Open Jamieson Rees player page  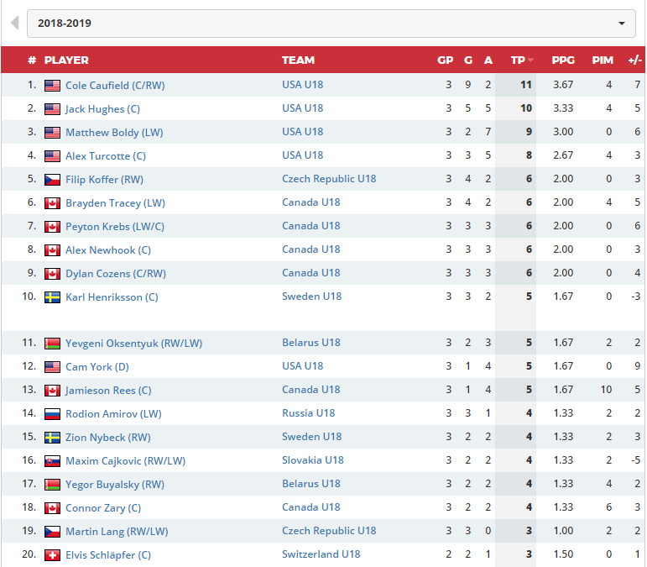coord(108,391)
